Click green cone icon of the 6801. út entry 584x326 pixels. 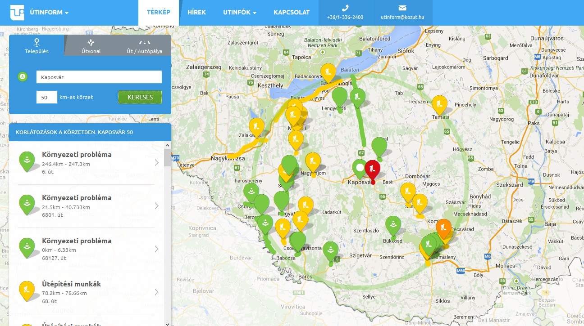coord(27,204)
